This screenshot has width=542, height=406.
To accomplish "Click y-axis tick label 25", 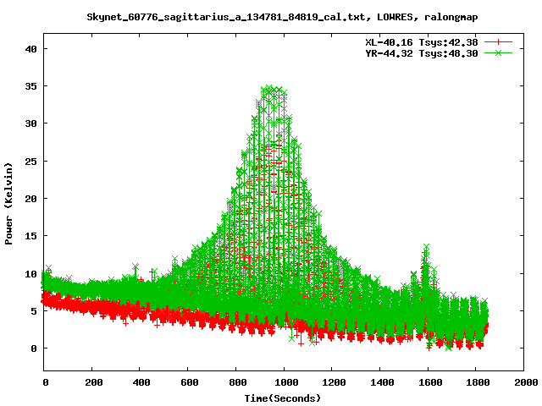I will click(x=30, y=162).
